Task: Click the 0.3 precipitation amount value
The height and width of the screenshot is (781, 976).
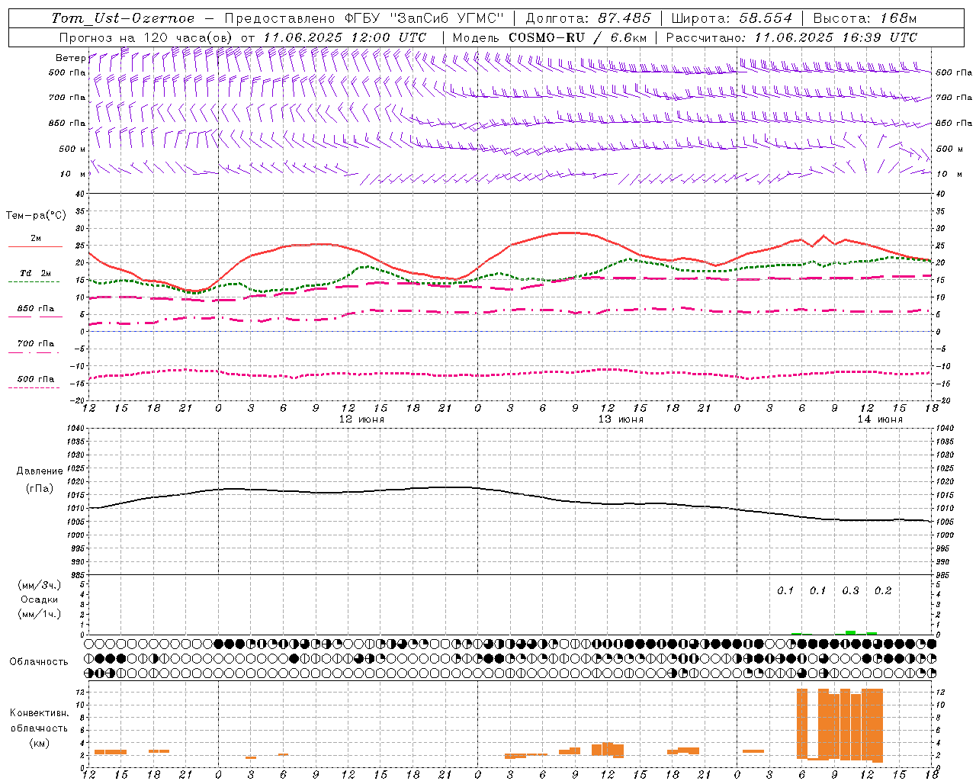Action: (x=850, y=590)
